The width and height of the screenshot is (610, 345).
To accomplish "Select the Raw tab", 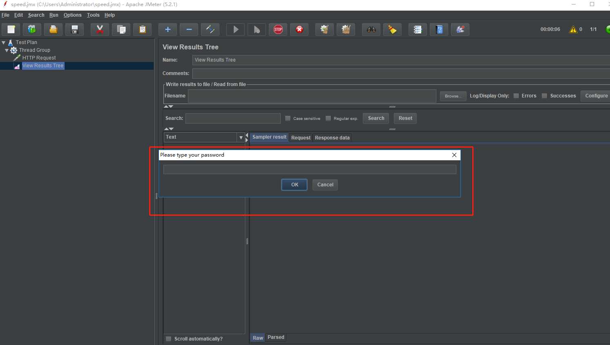I will point(258,338).
